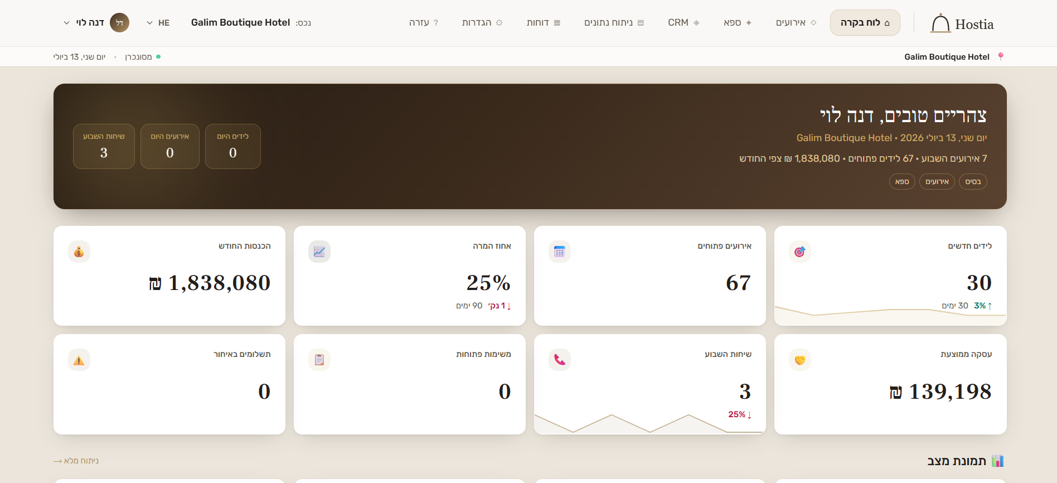
Task: Click the אירועים tag chip in banner
Action: click(x=937, y=182)
